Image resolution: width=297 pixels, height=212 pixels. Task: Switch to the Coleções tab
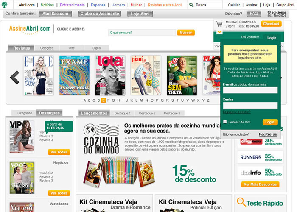click(x=47, y=48)
